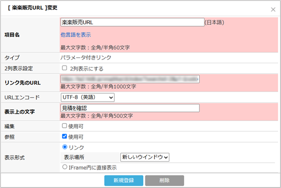281x188 pixels.
Task: Click the リンク先のURL row label
Action: tap(22, 83)
